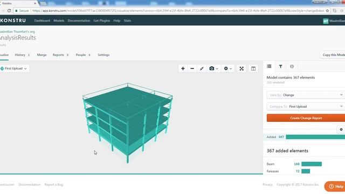The width and height of the screenshot is (345, 194).
Task: Click the gear icon below Create Change Report
Action: 341,129
